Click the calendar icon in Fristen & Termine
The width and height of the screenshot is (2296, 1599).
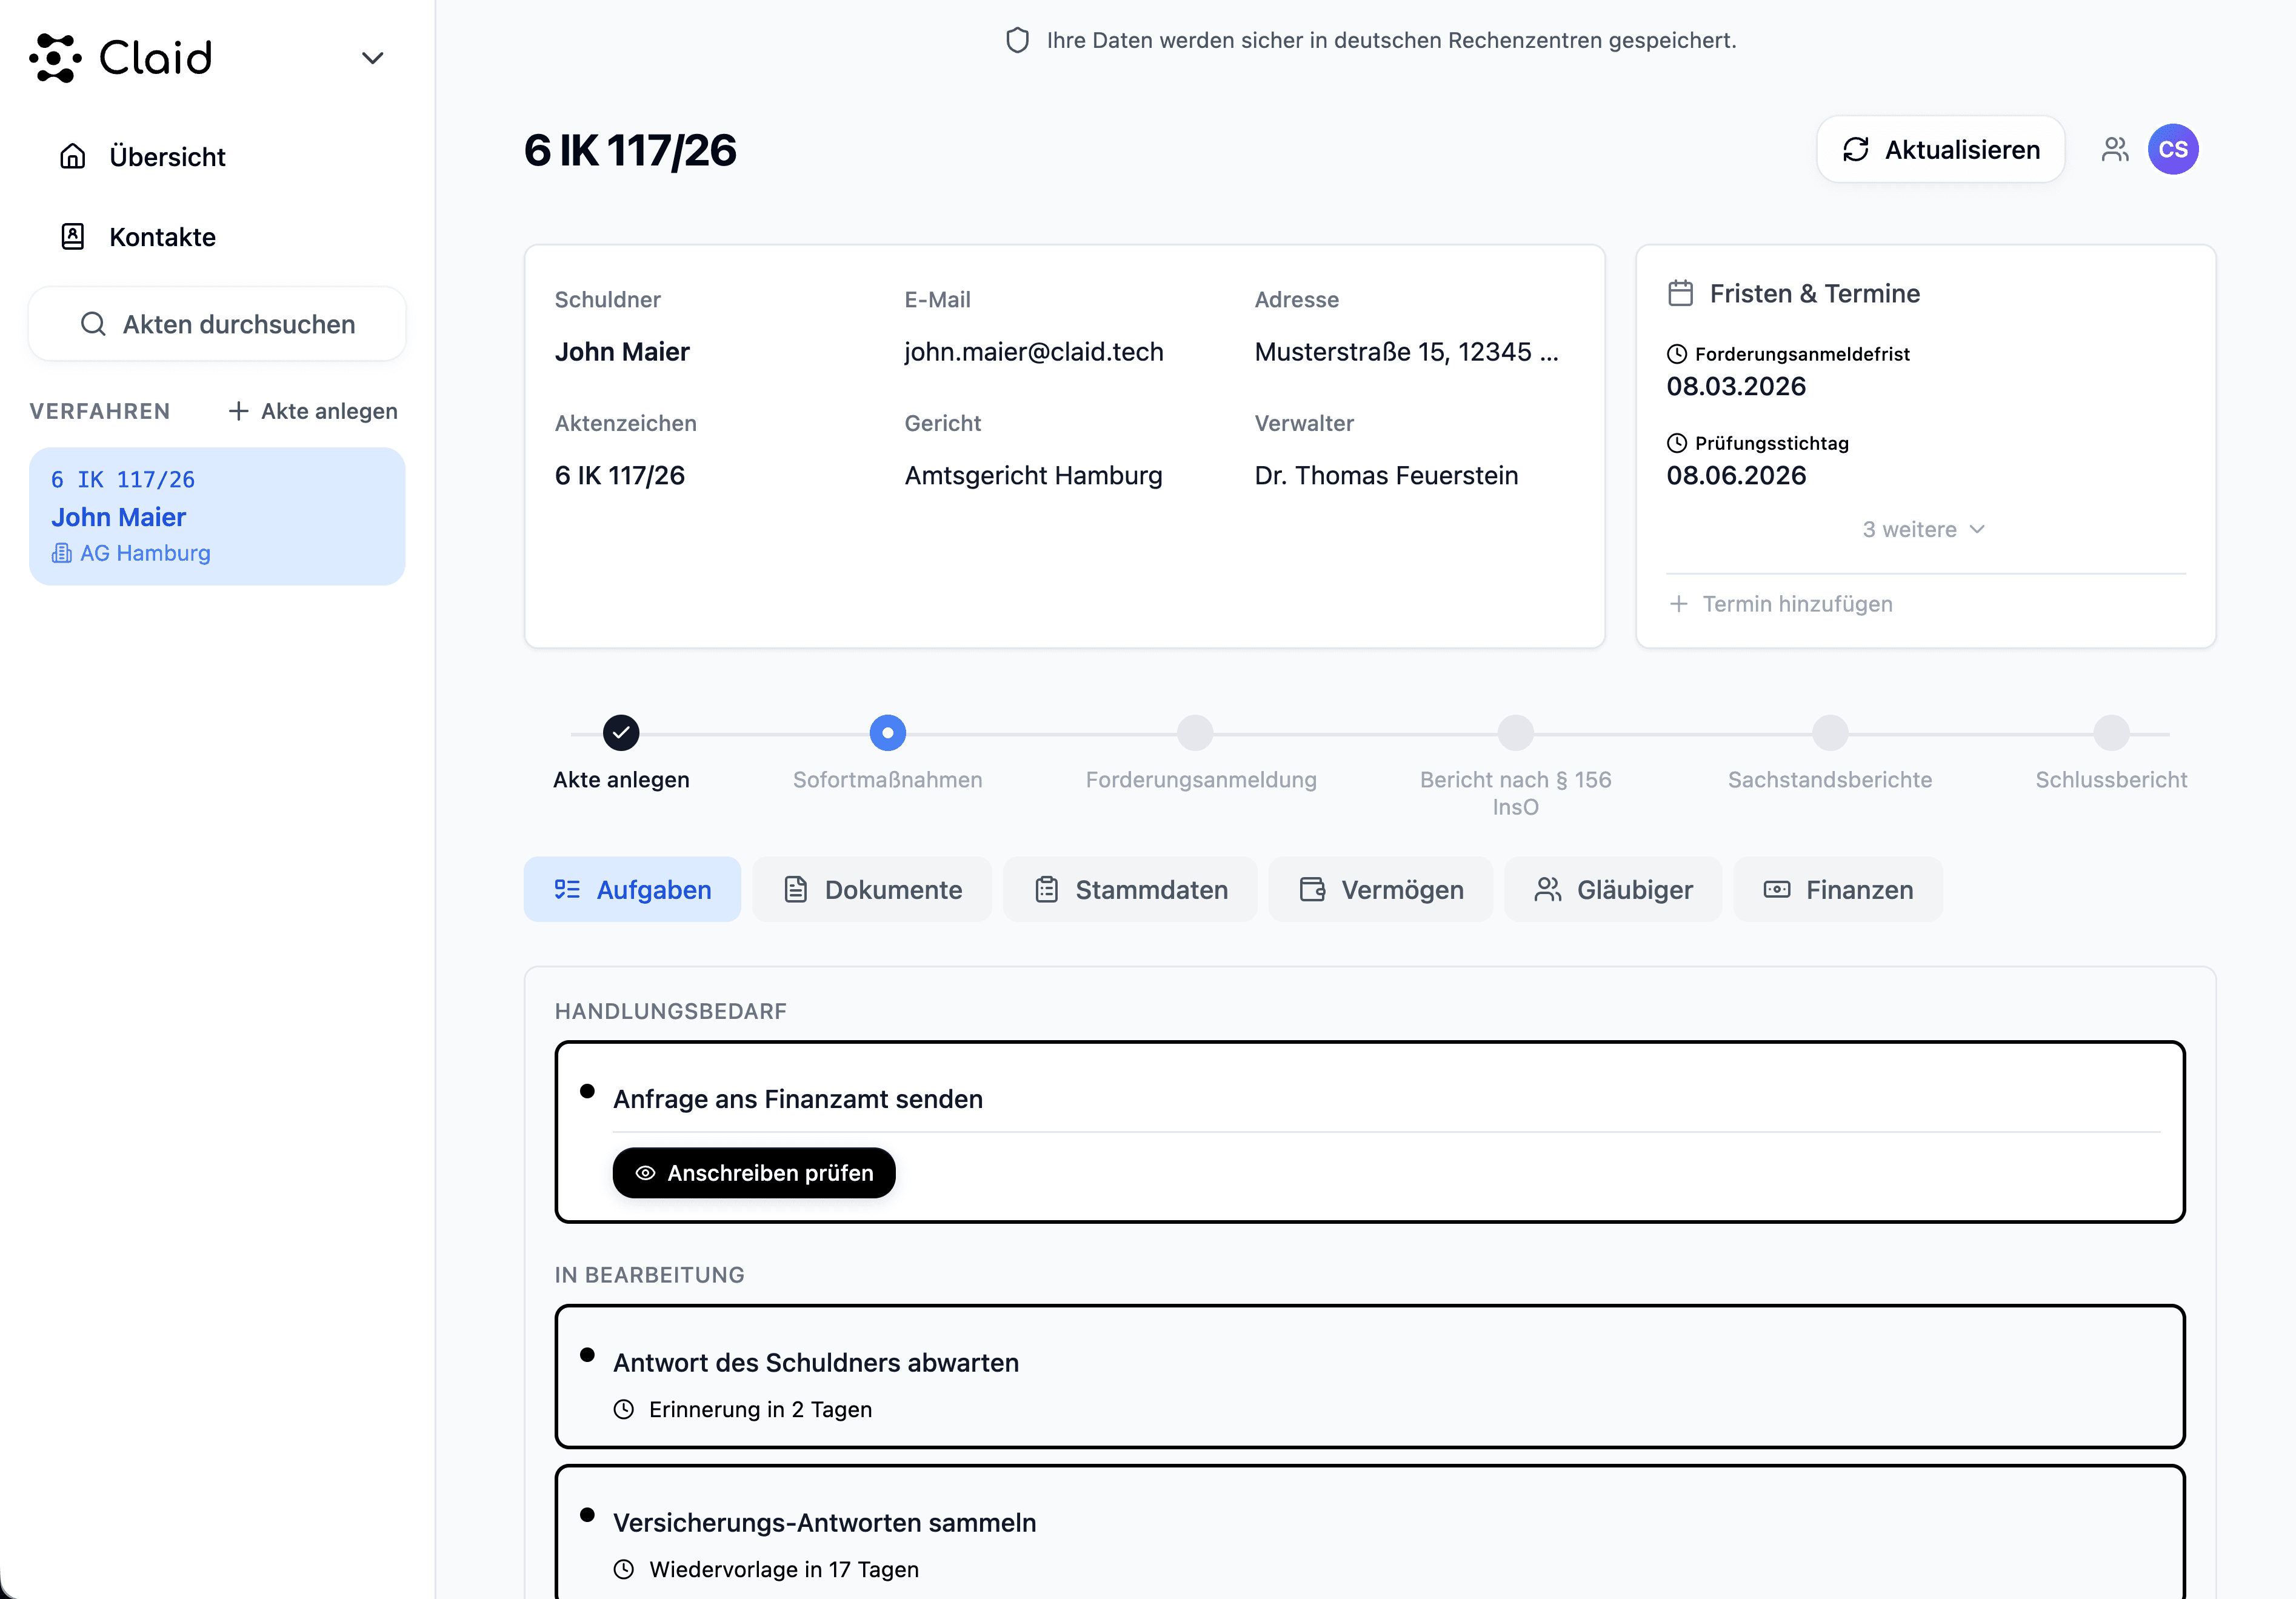coord(1680,293)
